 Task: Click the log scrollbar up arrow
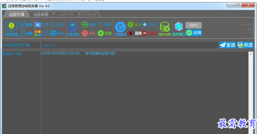pos(251,54)
